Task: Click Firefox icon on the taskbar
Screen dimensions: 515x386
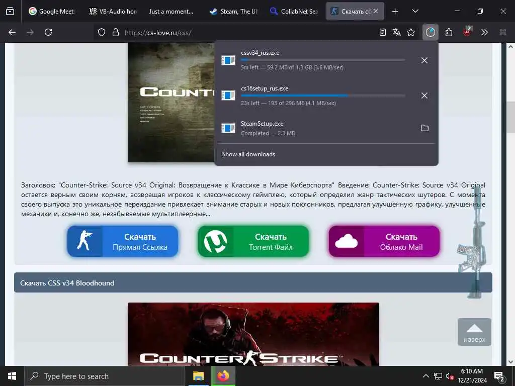Action: [223, 376]
